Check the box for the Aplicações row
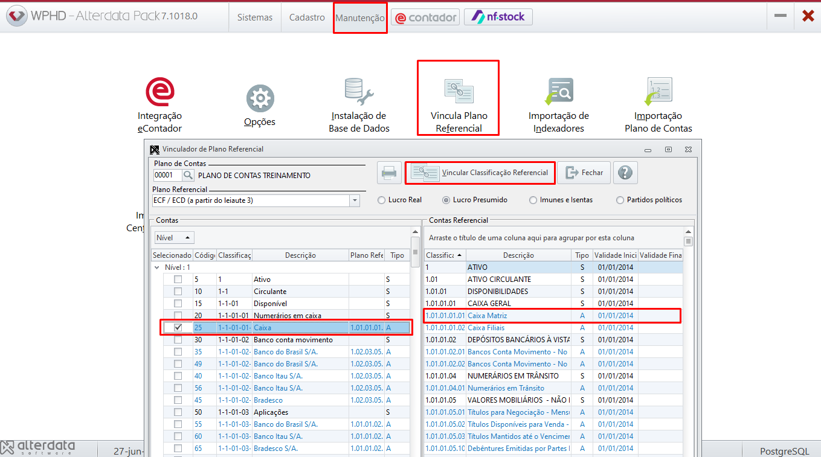821x457 pixels. (x=178, y=412)
